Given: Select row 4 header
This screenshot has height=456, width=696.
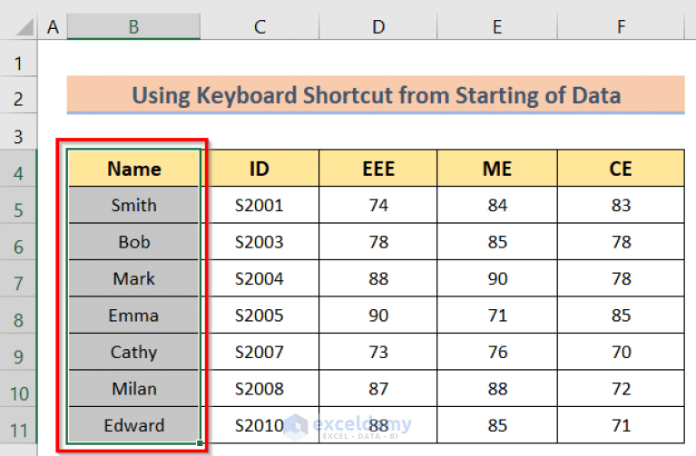Looking at the screenshot, I should (18, 169).
